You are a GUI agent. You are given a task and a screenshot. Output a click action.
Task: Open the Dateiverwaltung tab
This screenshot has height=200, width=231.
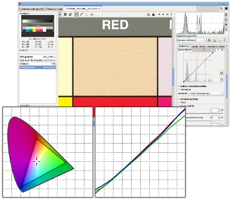pos(32,9)
